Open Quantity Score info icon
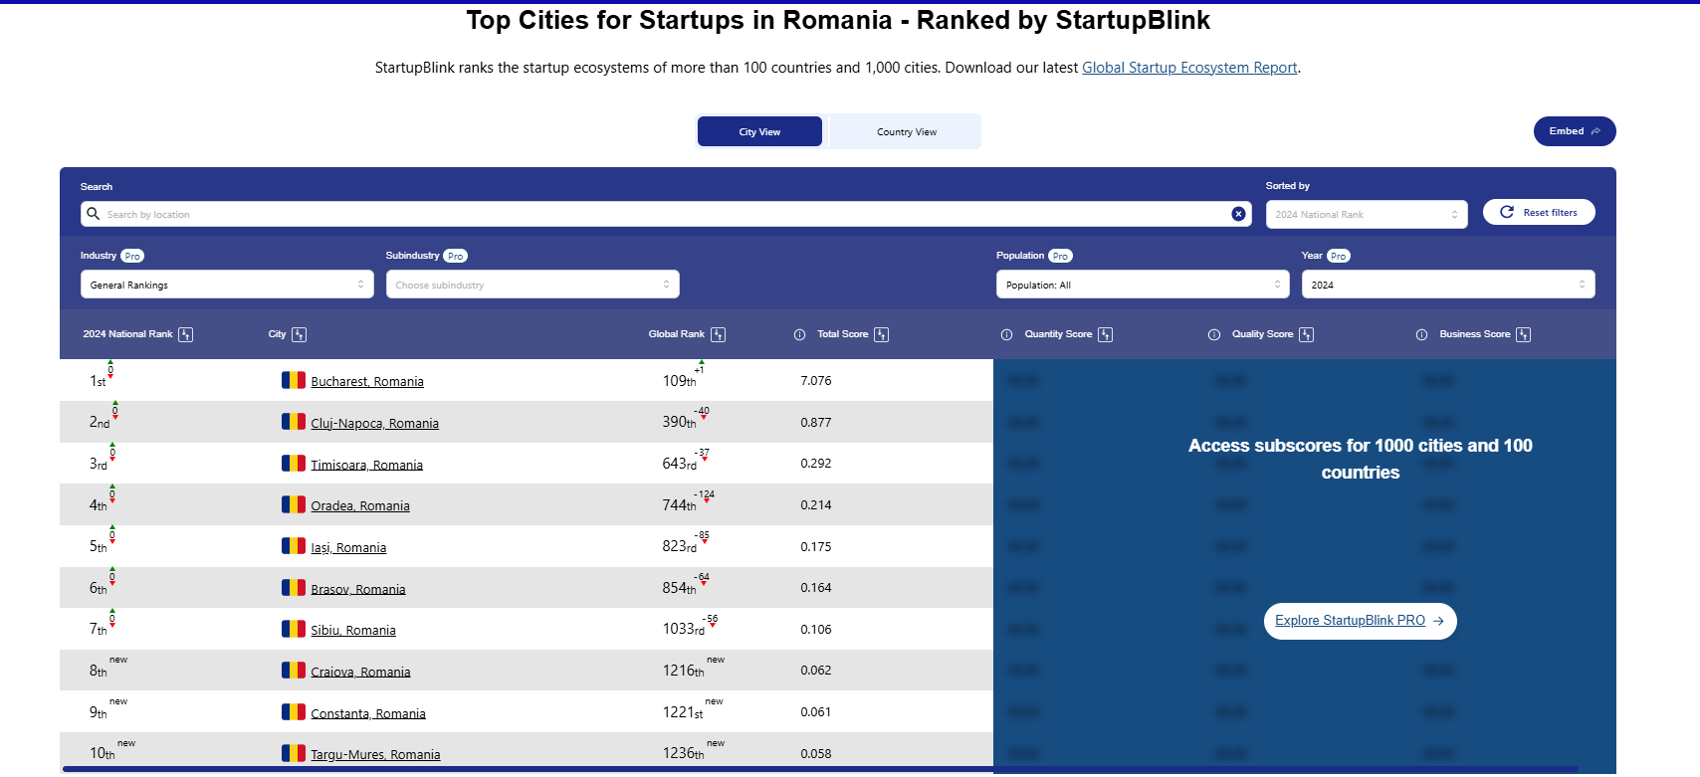This screenshot has width=1700, height=777. point(1006,335)
